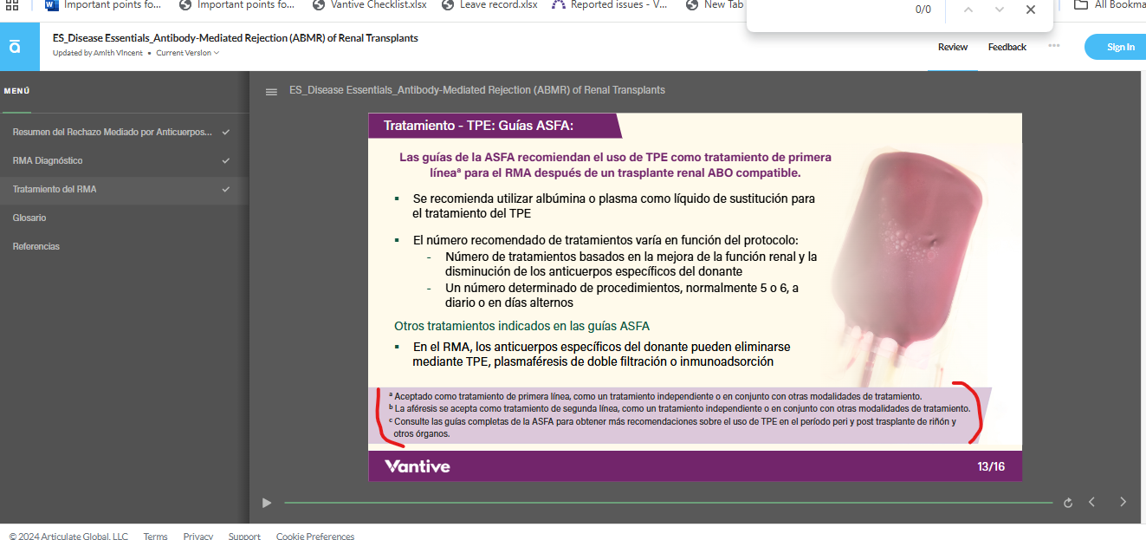The height and width of the screenshot is (540, 1146).
Task: Click the checkmark next to RMA Diagnóstico
Action: click(226, 160)
